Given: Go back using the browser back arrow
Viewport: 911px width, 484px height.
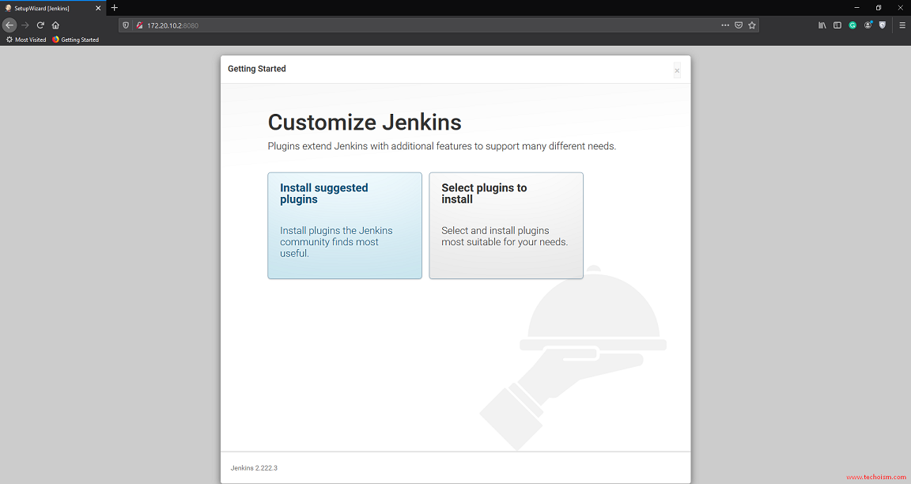Looking at the screenshot, I should pyautogui.click(x=9, y=25).
